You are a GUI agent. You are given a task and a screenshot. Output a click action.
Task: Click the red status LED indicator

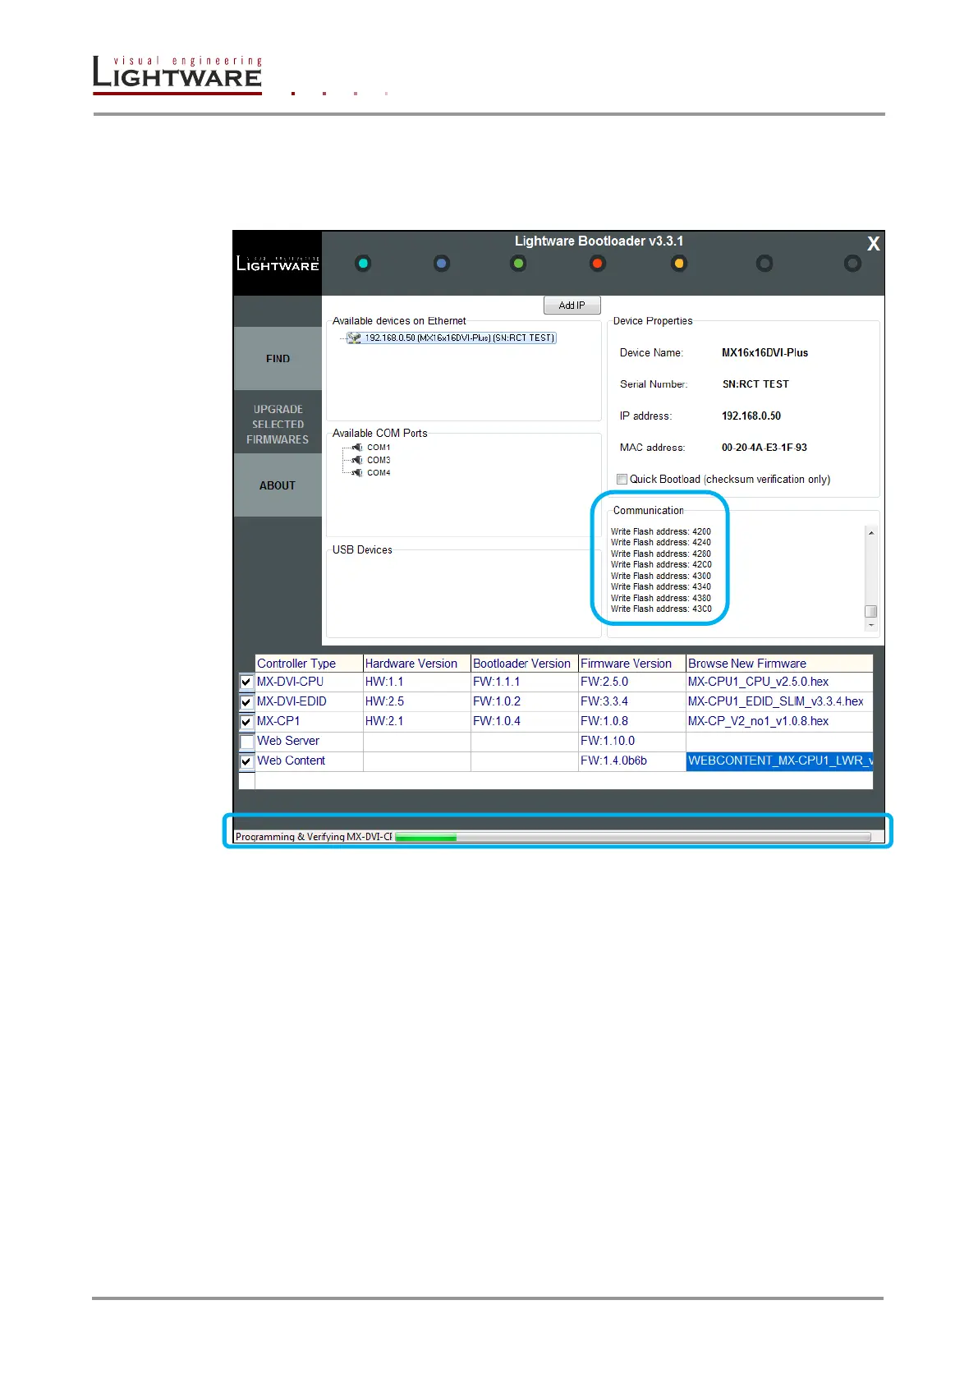(598, 264)
